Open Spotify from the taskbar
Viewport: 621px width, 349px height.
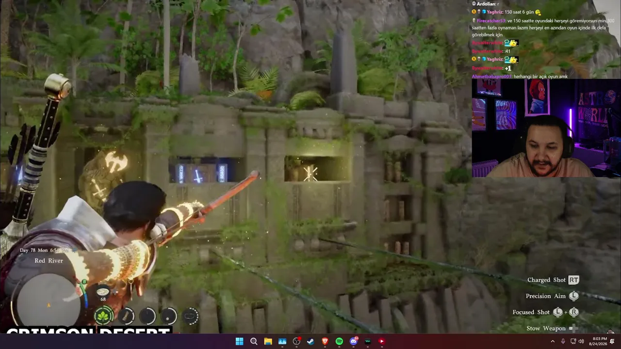[339, 341]
